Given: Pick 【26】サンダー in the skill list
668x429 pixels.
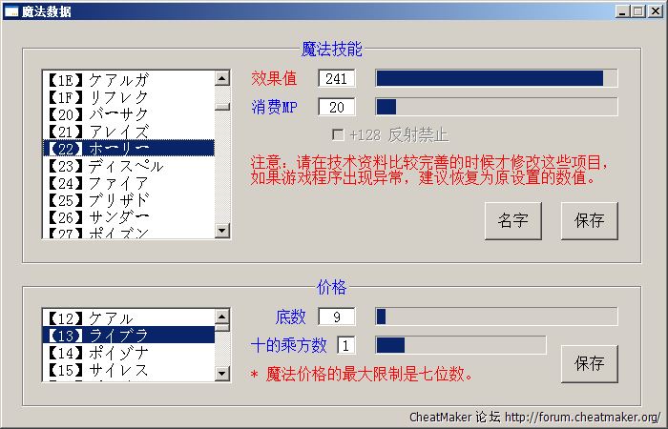Looking at the screenshot, I should (x=127, y=217).
